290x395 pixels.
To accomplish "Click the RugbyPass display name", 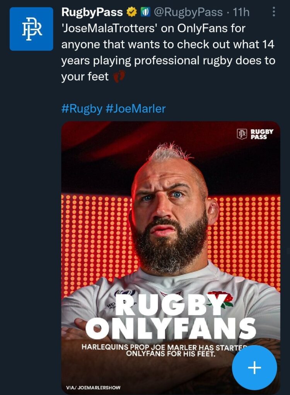I will (92, 13).
